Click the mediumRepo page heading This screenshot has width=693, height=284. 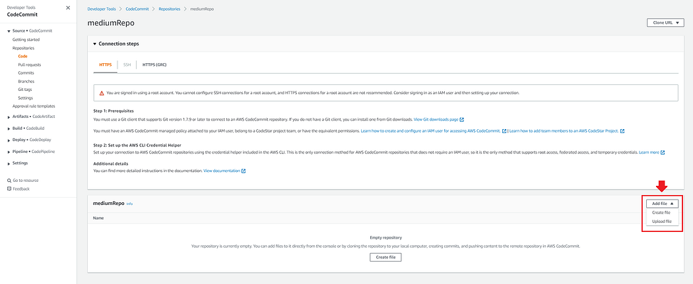pyautogui.click(x=111, y=23)
